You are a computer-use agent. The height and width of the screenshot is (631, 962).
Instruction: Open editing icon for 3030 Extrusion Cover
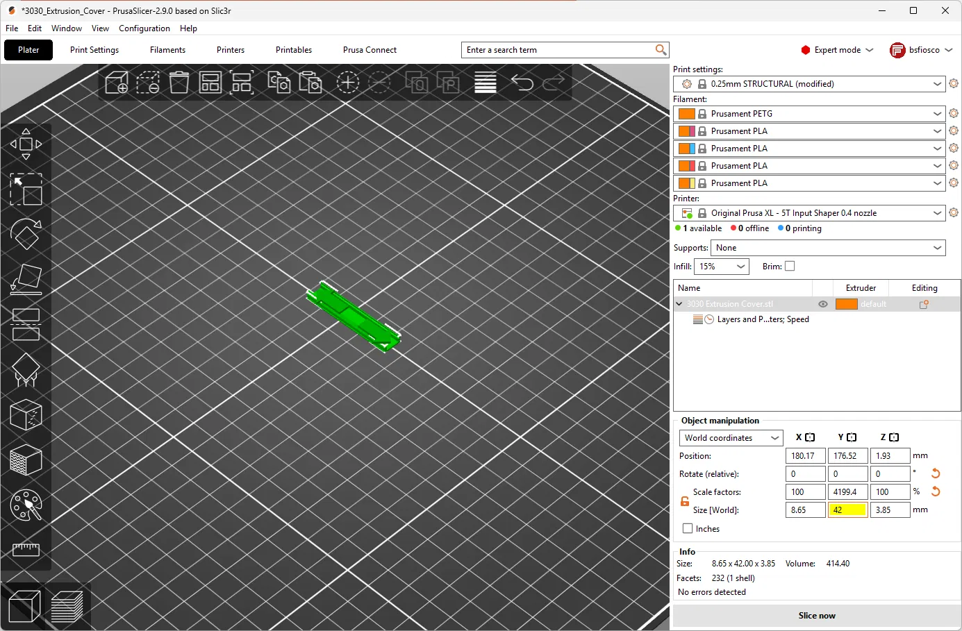click(924, 304)
